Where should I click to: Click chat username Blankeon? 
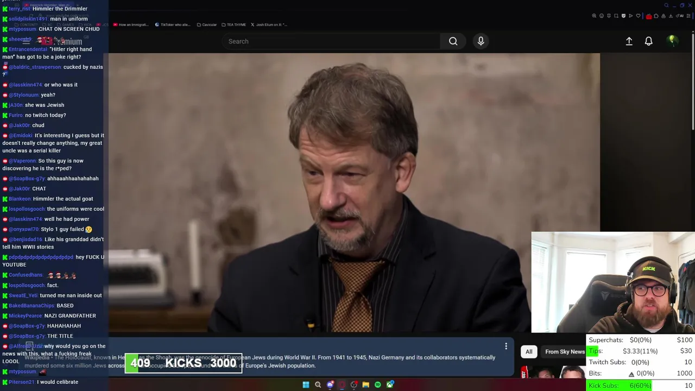20,199
